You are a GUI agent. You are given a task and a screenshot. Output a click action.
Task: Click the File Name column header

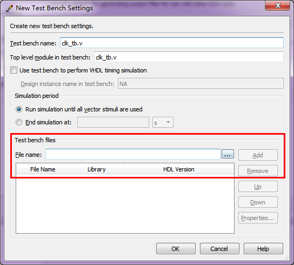(43, 169)
